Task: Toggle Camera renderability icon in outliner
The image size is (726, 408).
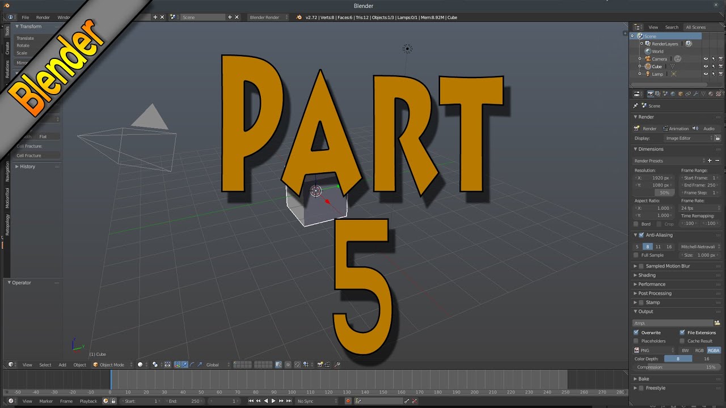Action: (721, 59)
